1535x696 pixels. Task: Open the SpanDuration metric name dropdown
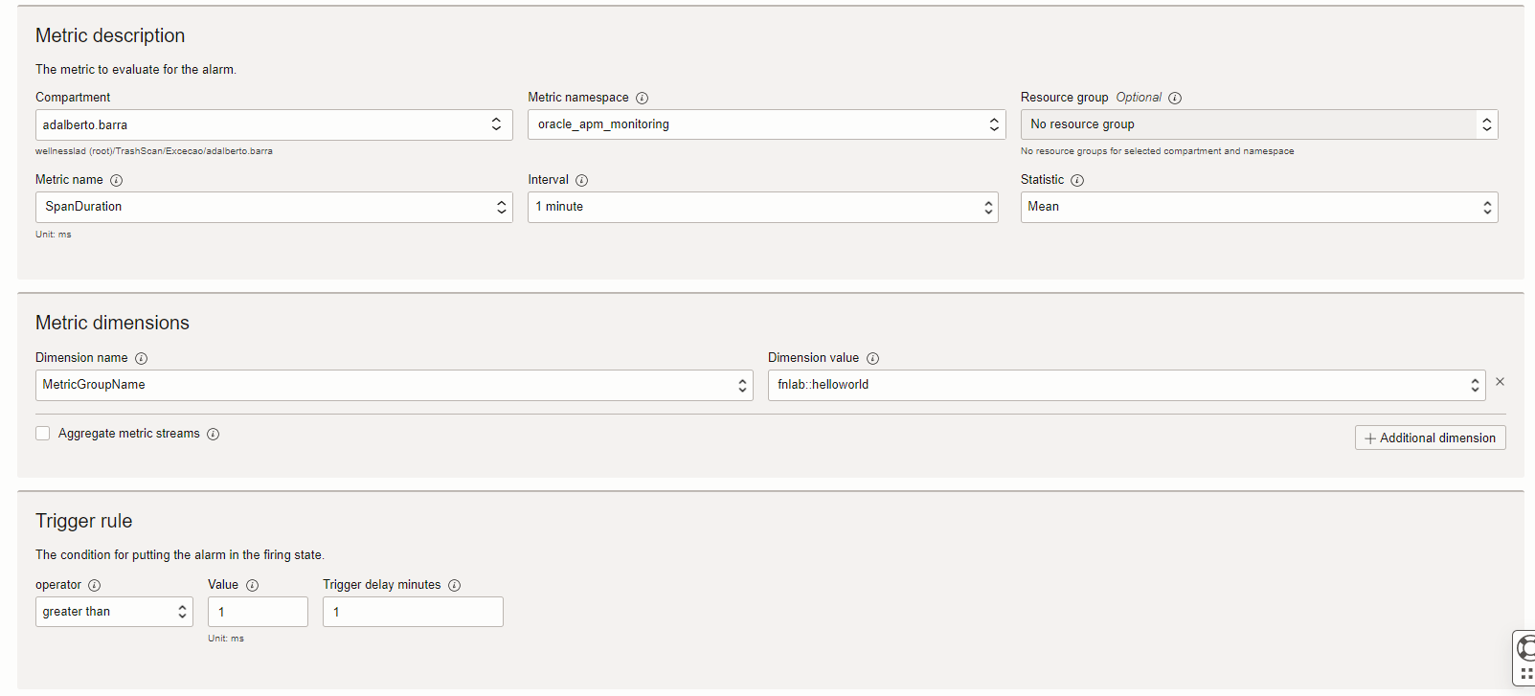tap(274, 207)
